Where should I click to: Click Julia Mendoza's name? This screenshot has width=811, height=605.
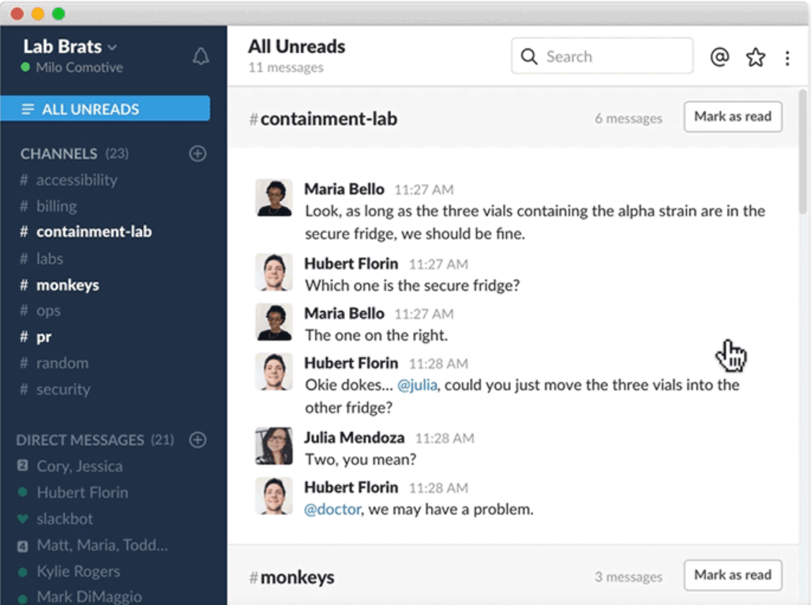355,438
